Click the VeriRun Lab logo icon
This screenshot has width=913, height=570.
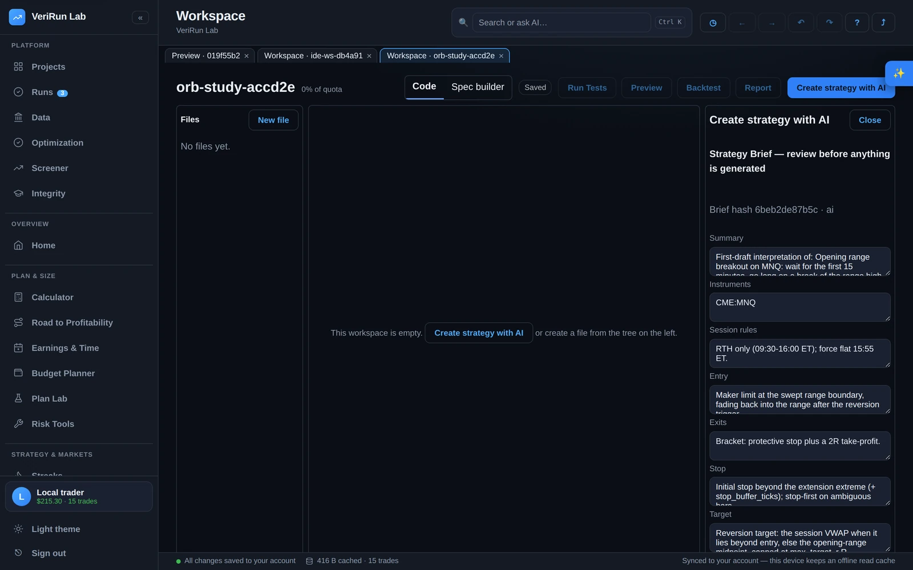point(17,17)
